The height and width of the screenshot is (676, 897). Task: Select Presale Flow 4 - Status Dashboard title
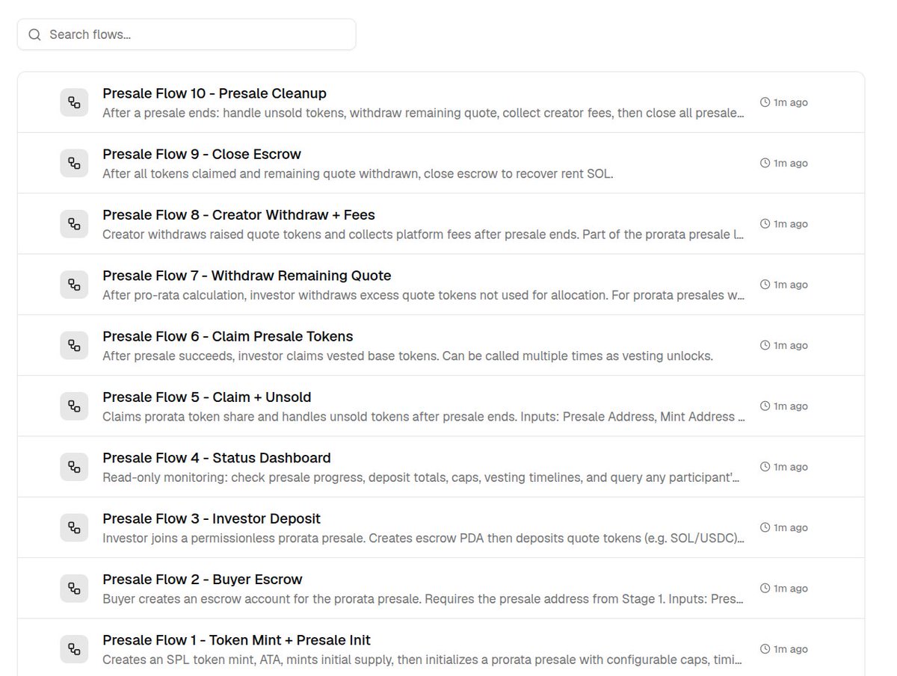click(x=217, y=458)
